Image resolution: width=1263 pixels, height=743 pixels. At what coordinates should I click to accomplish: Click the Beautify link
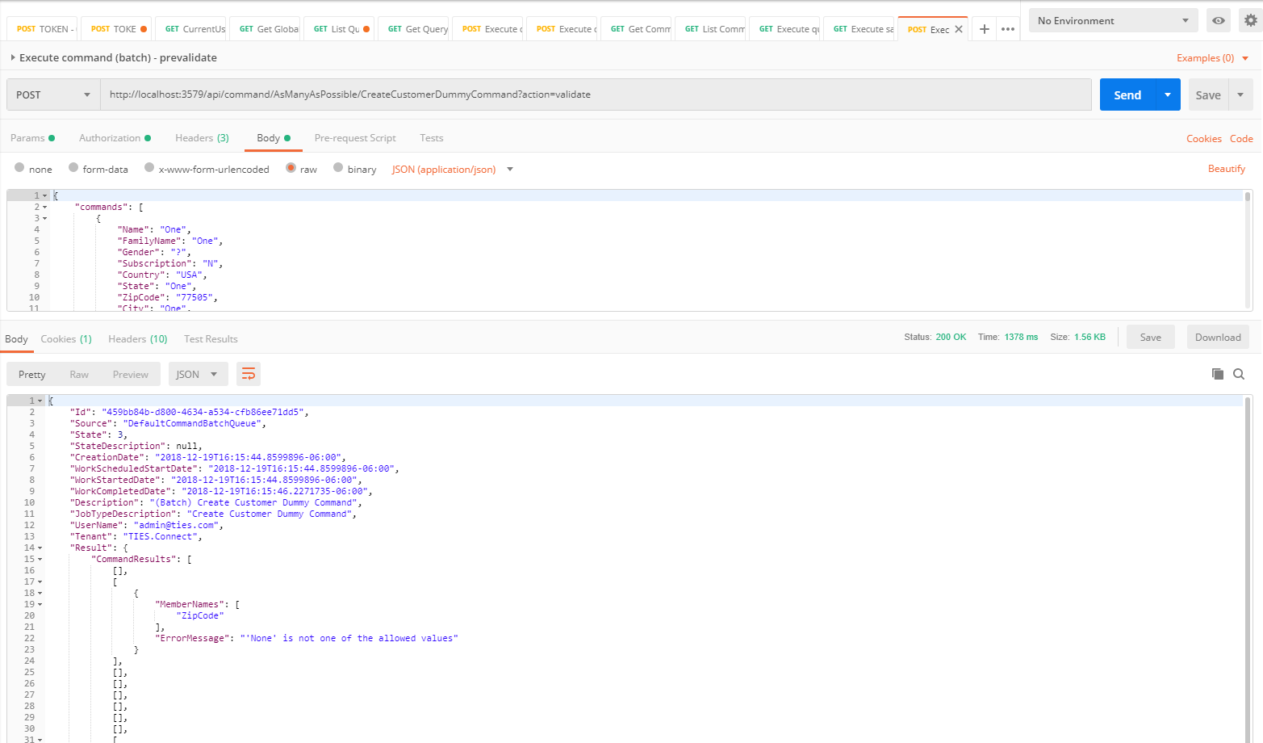coord(1226,169)
